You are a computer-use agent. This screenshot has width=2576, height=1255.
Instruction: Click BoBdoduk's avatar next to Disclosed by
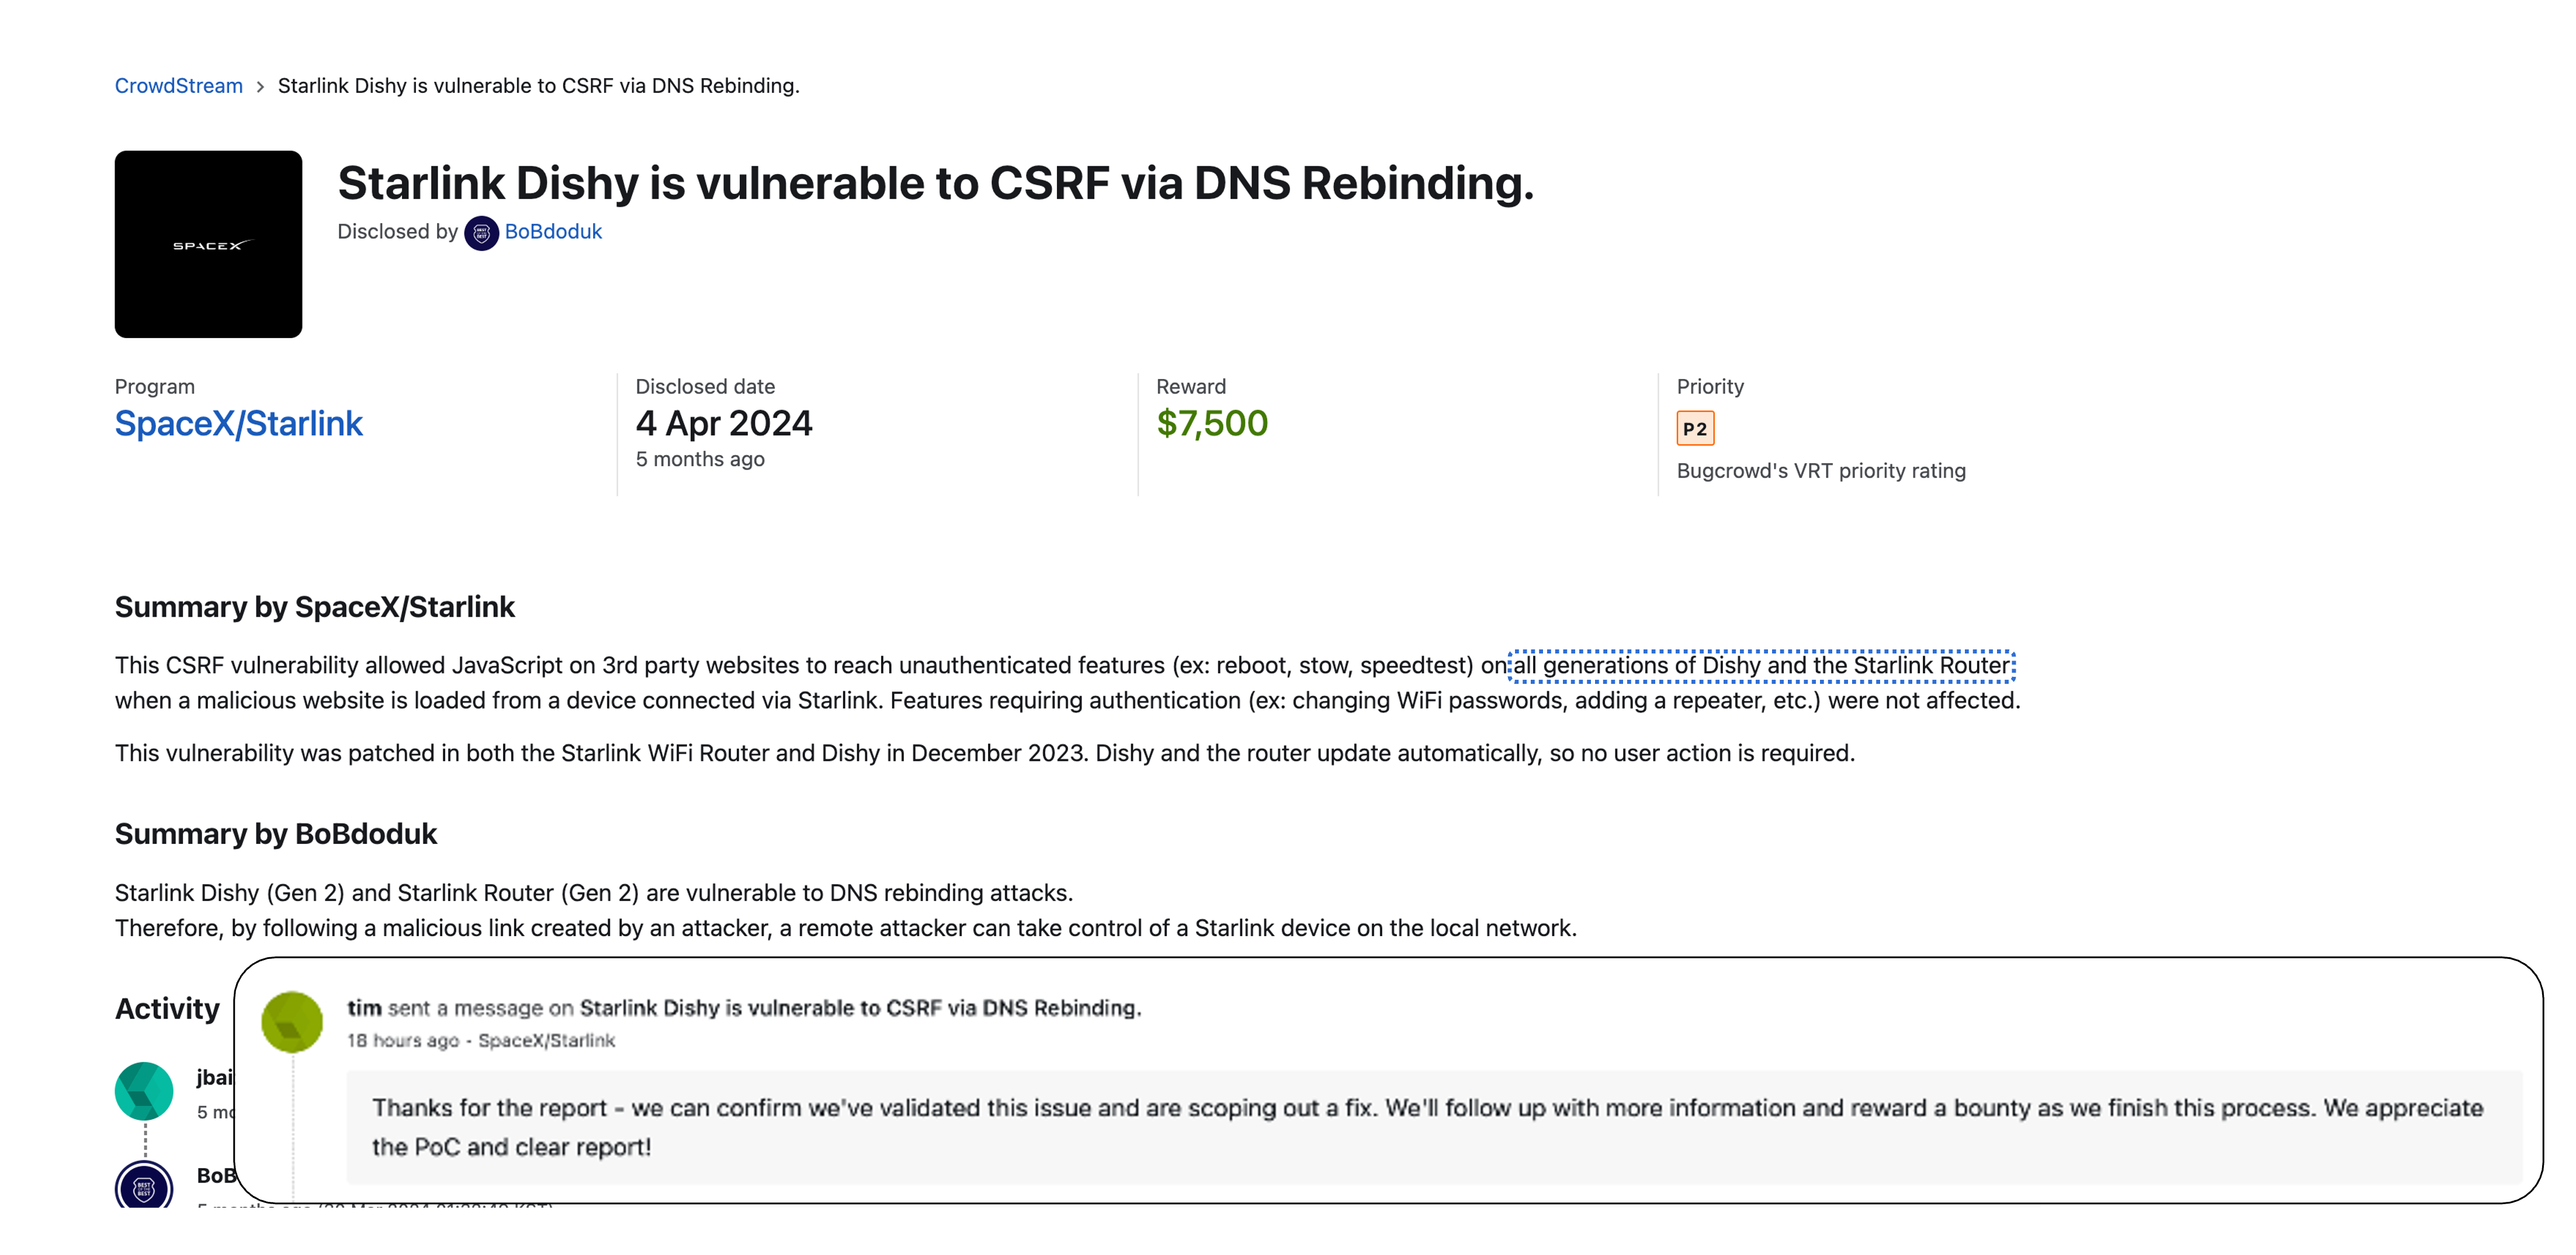(x=481, y=233)
